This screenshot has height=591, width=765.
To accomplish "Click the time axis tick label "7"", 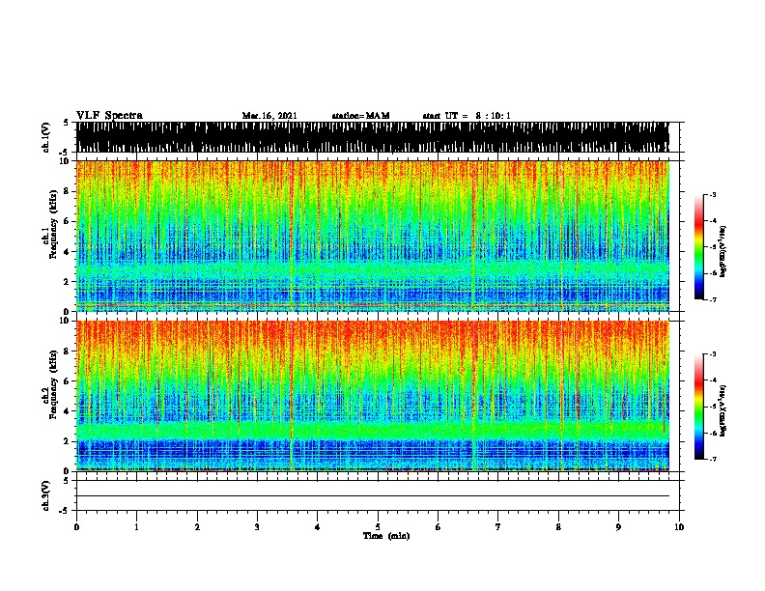I will 498,527.
